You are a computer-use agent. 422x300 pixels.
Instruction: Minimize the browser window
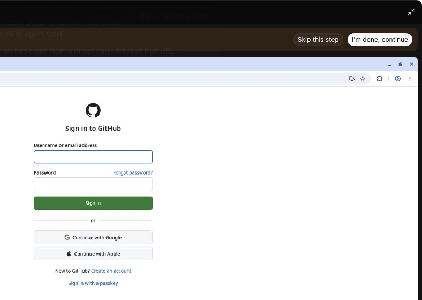(x=389, y=64)
